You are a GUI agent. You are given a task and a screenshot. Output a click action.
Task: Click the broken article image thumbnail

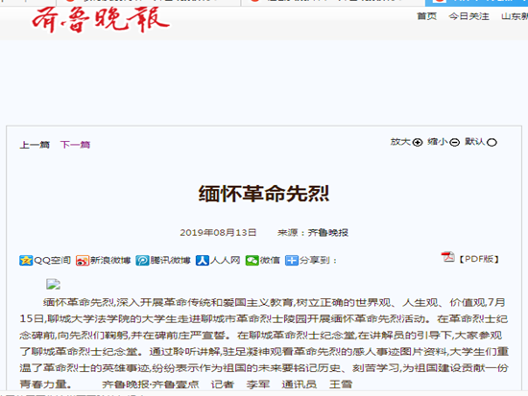[x=53, y=285]
